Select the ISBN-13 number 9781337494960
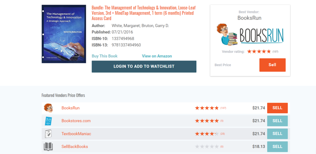The height and width of the screenshot is (154, 316). [x=126, y=45]
